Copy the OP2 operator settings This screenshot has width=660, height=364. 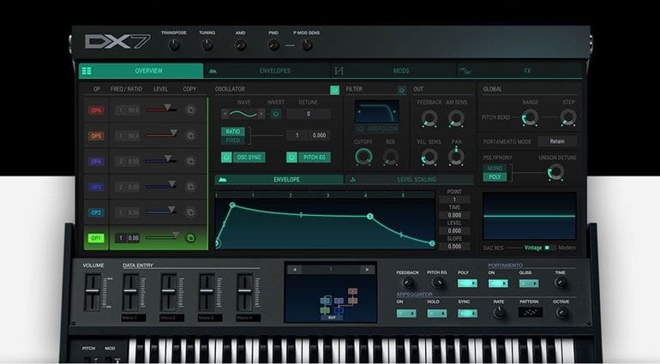[x=190, y=212]
